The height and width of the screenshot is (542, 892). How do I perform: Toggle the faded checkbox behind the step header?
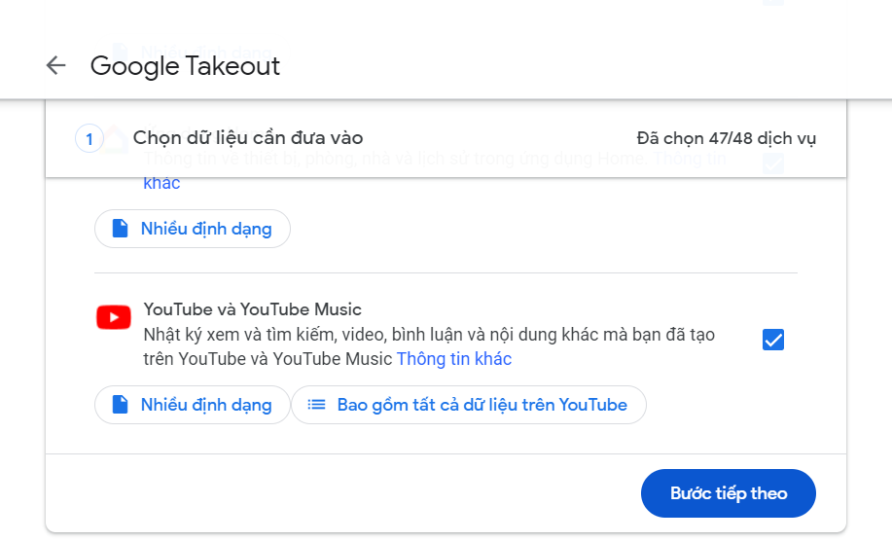point(773,163)
